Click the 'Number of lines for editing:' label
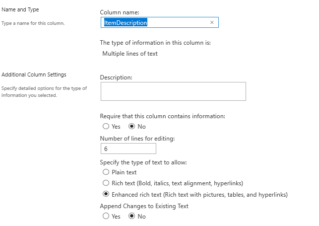This screenshot has width=319, height=226. point(137,139)
